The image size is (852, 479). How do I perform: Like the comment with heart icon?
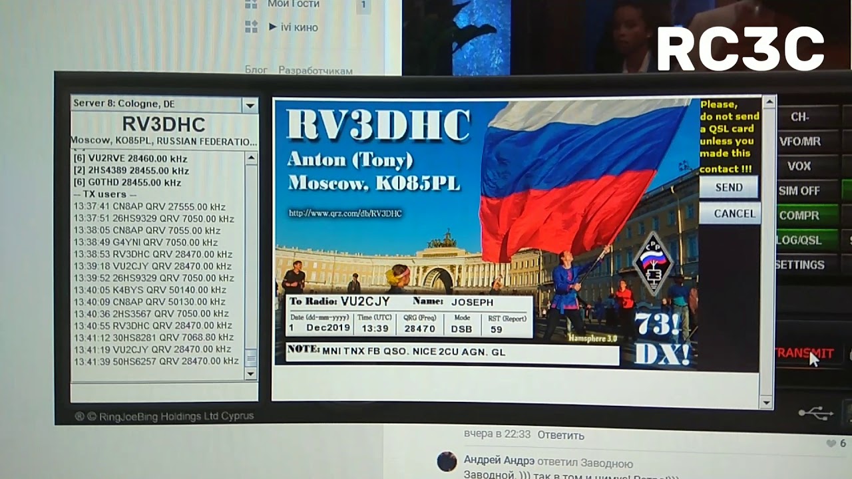coord(831,443)
